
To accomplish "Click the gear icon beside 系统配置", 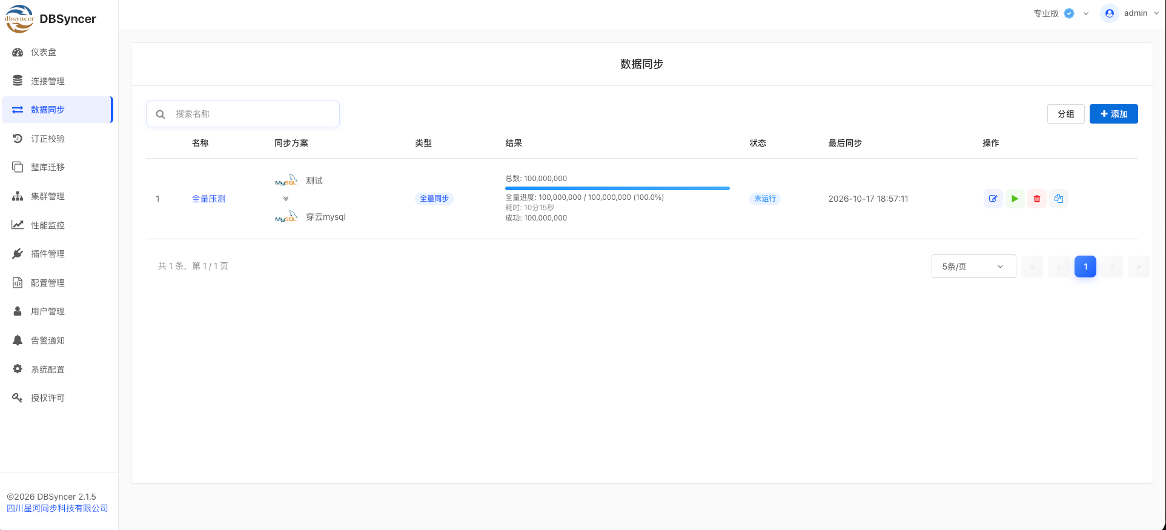I will click(18, 369).
